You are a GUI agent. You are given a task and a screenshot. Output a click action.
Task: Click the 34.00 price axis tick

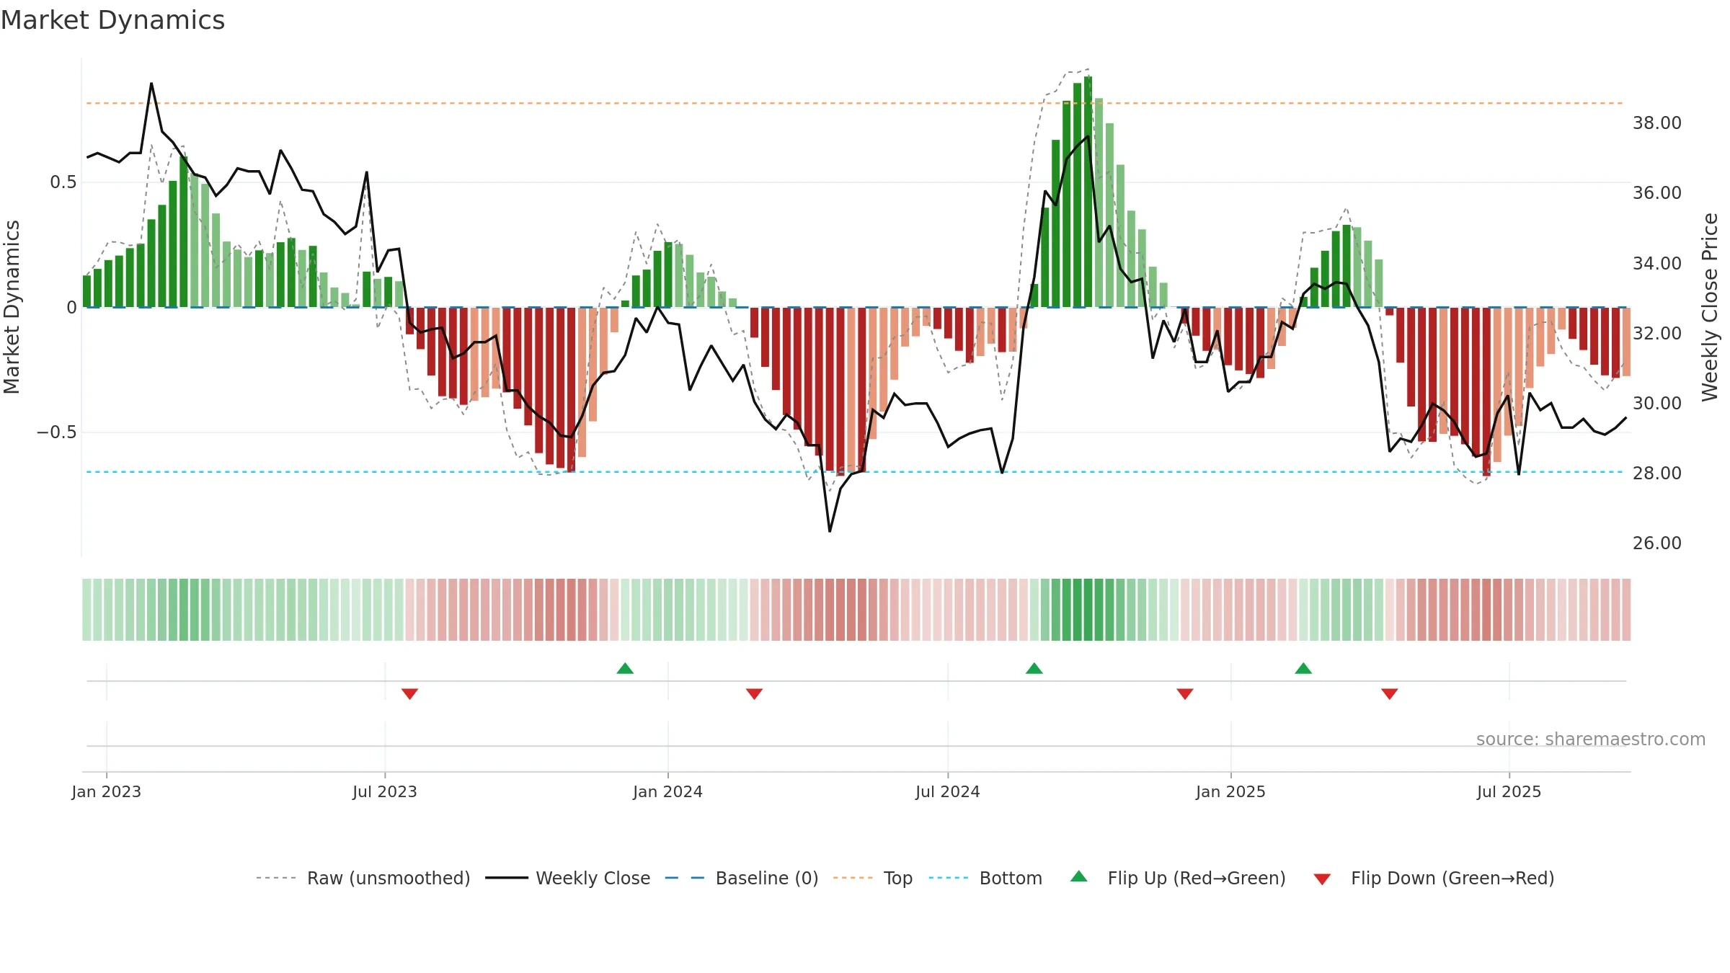1657,264
